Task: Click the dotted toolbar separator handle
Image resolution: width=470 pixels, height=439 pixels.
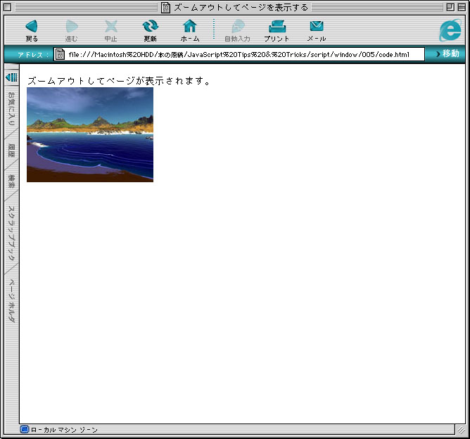Action: pos(214,29)
